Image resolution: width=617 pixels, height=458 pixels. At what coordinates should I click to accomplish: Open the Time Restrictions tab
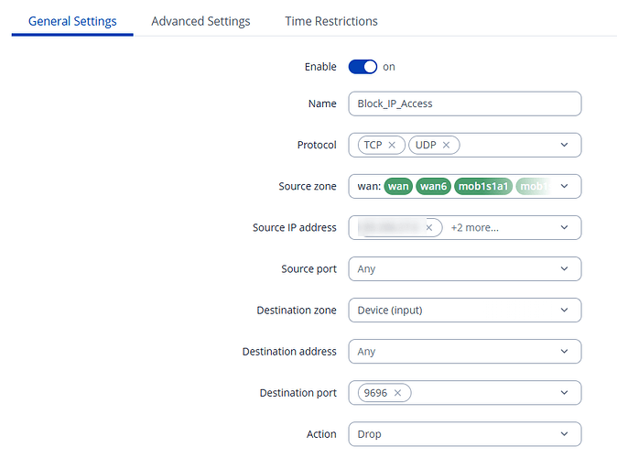pyautogui.click(x=331, y=21)
